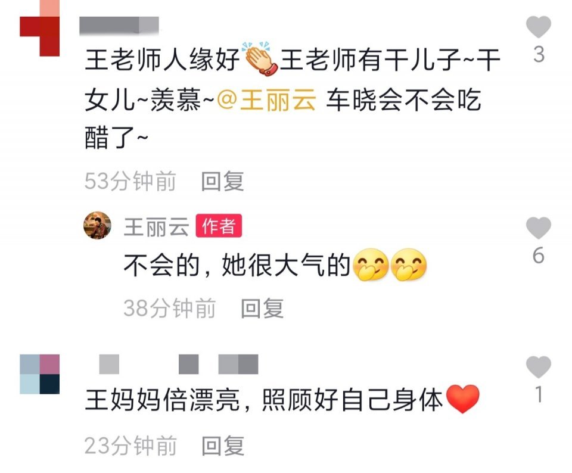Image resolution: width=572 pixels, height=473 pixels.
Task: Tap the like count 1 on last comment
Action: [539, 394]
